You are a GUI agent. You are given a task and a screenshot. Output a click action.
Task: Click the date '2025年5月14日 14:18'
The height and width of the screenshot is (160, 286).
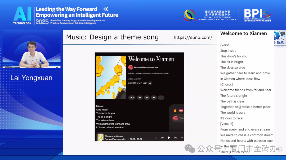point(137,83)
